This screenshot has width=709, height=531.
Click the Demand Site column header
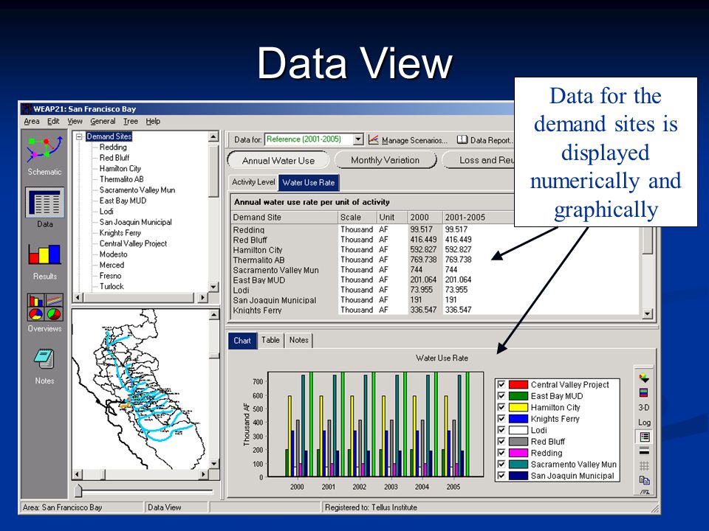(284, 217)
